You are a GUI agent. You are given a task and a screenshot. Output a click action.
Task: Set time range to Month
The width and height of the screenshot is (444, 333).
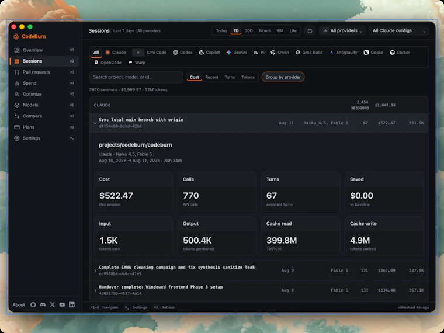(265, 30)
